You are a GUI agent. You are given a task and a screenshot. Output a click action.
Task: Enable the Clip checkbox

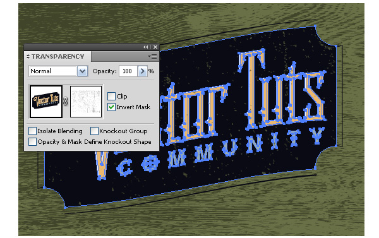coord(111,96)
